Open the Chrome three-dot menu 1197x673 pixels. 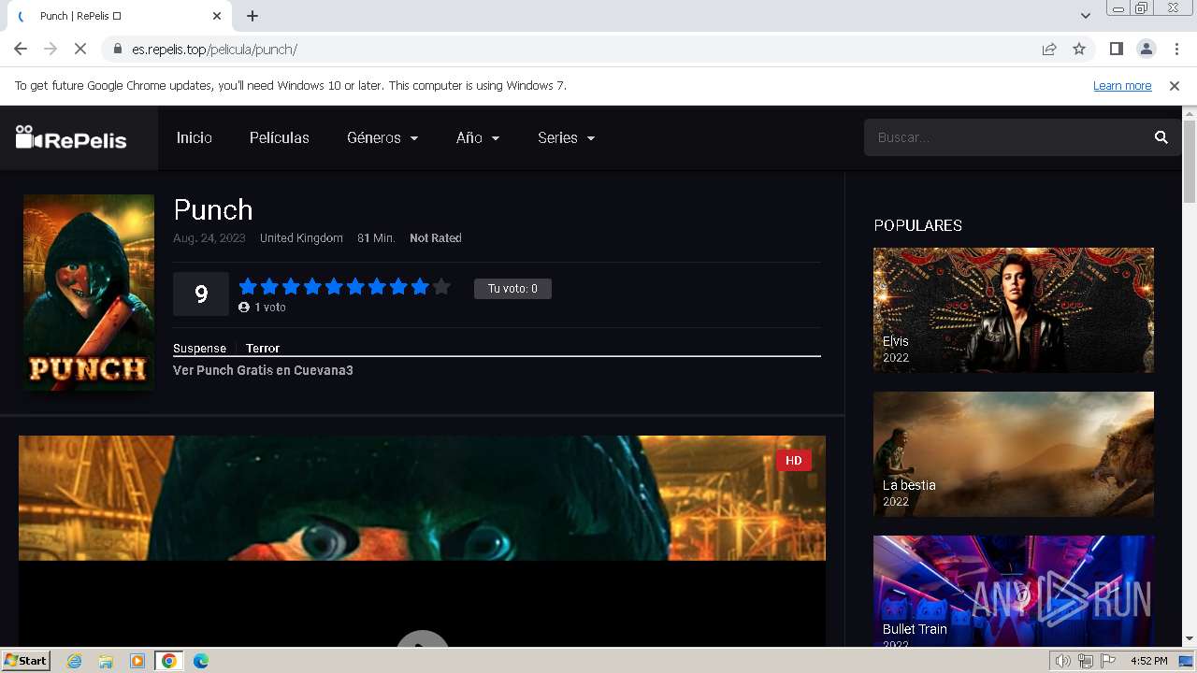(x=1175, y=49)
